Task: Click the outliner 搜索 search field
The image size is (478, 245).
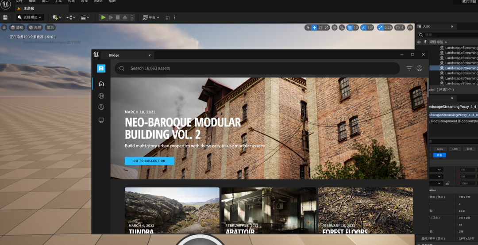Action: tap(447, 35)
